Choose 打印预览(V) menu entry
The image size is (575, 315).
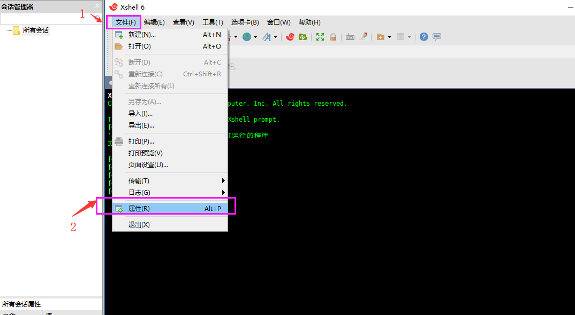pos(170,153)
